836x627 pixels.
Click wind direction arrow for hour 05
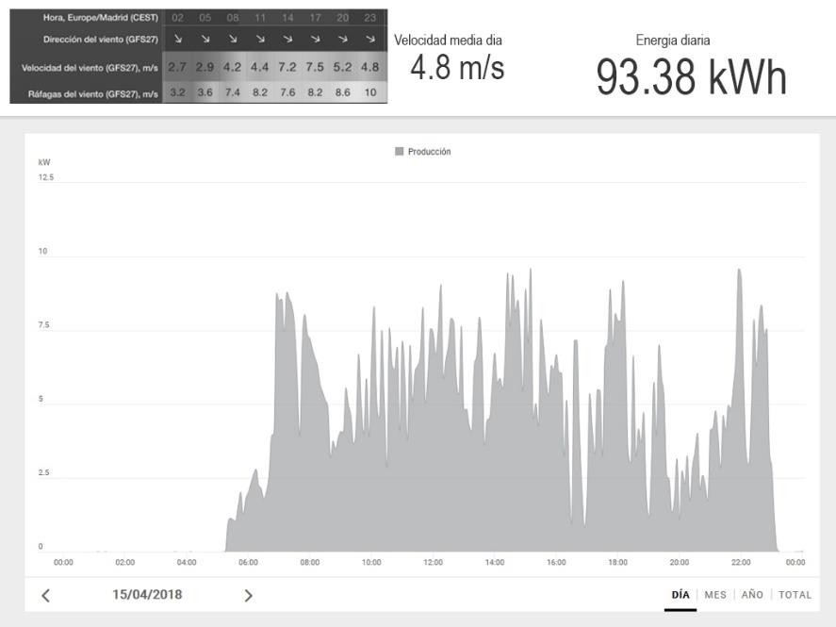205,40
